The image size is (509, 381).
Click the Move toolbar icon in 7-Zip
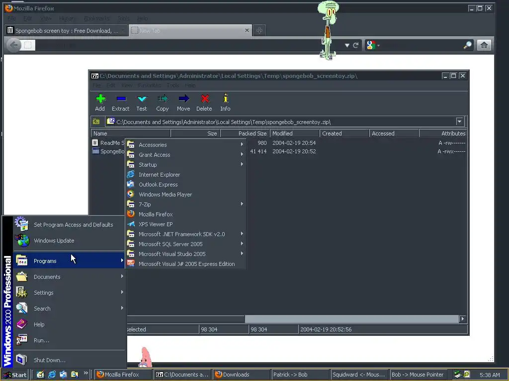183,102
